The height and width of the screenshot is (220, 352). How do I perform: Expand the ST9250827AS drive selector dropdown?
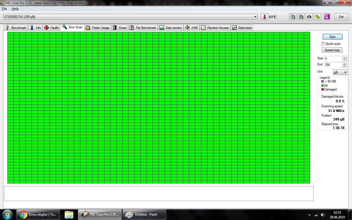256,17
